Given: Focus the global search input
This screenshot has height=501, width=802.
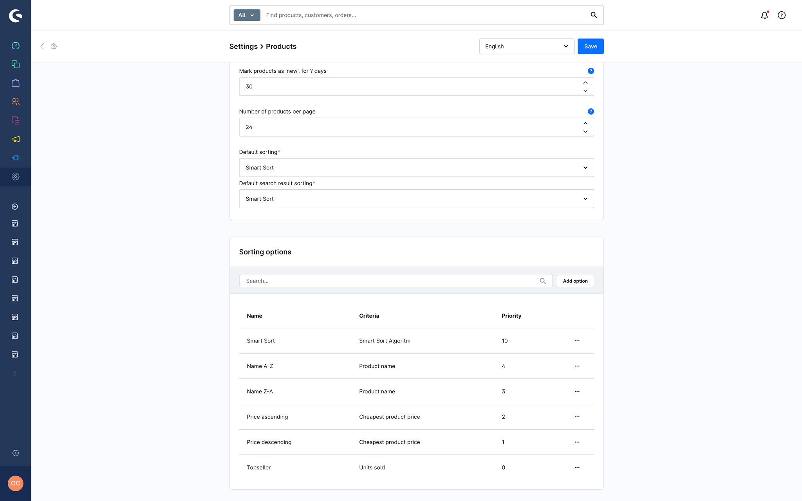Looking at the screenshot, I should (x=425, y=15).
